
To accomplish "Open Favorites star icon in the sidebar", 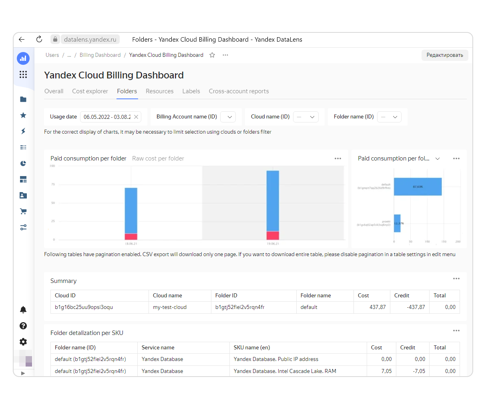I will pos(23,115).
